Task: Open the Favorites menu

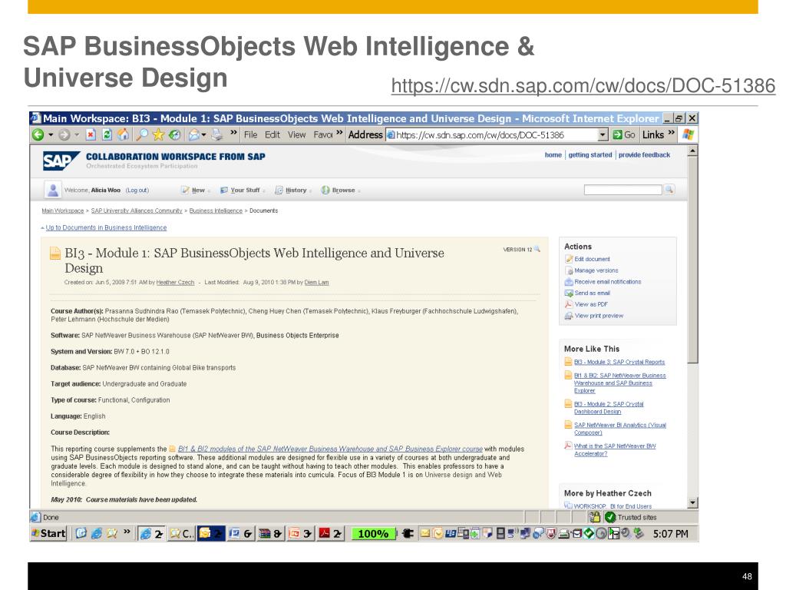Action: tap(323, 134)
